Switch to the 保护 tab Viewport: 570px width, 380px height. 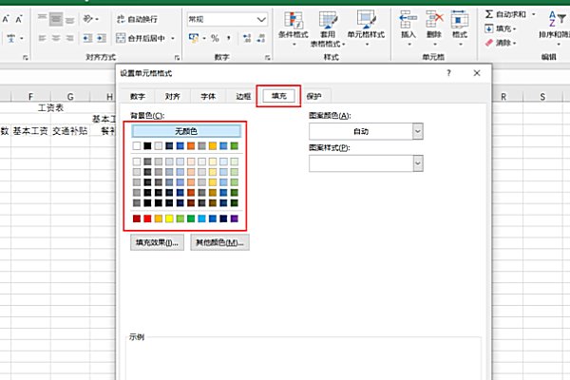click(313, 96)
